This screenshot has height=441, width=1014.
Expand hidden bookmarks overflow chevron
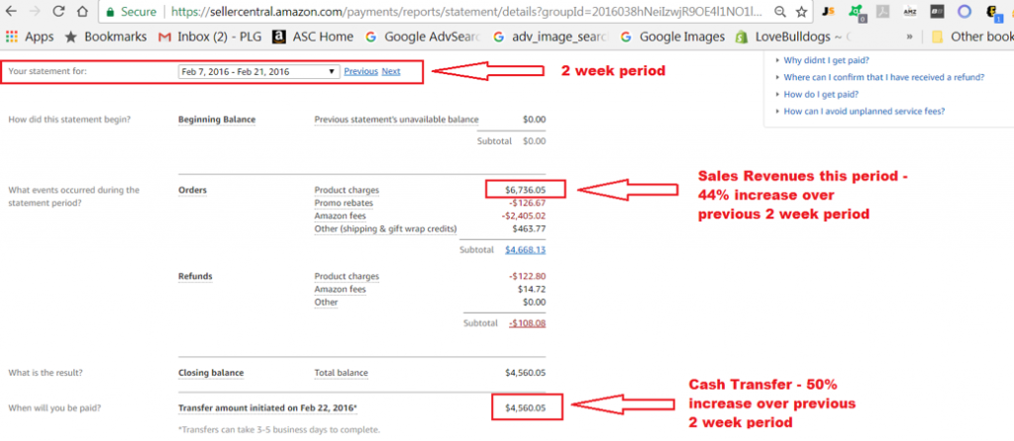click(x=908, y=37)
